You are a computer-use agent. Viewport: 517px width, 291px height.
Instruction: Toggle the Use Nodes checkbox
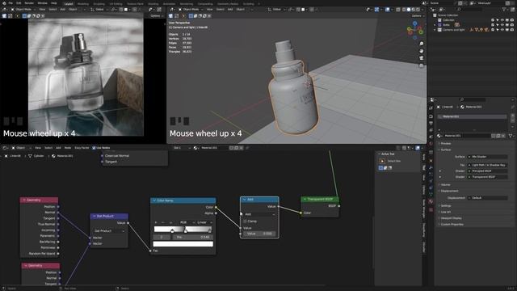pos(94,148)
